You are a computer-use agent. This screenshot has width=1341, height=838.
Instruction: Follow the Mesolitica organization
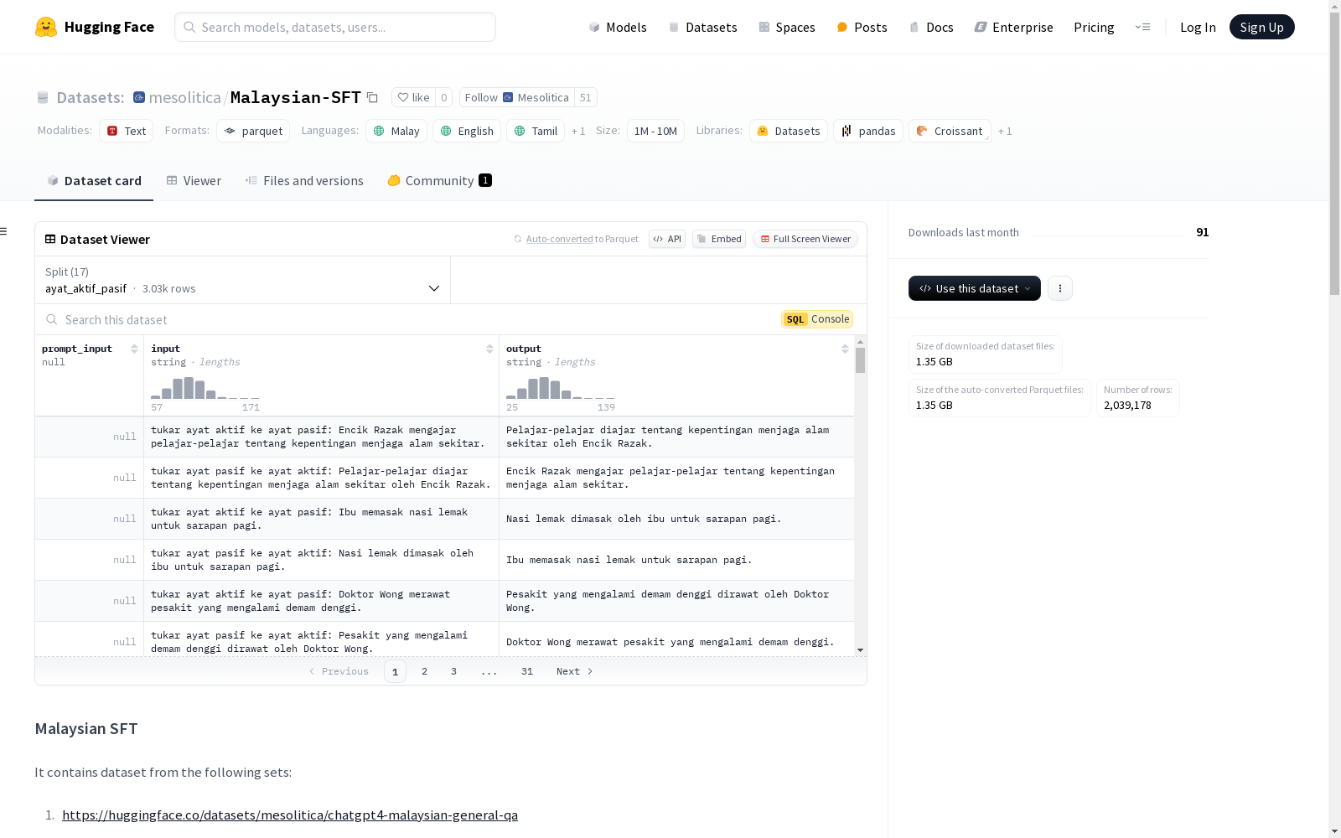517,97
